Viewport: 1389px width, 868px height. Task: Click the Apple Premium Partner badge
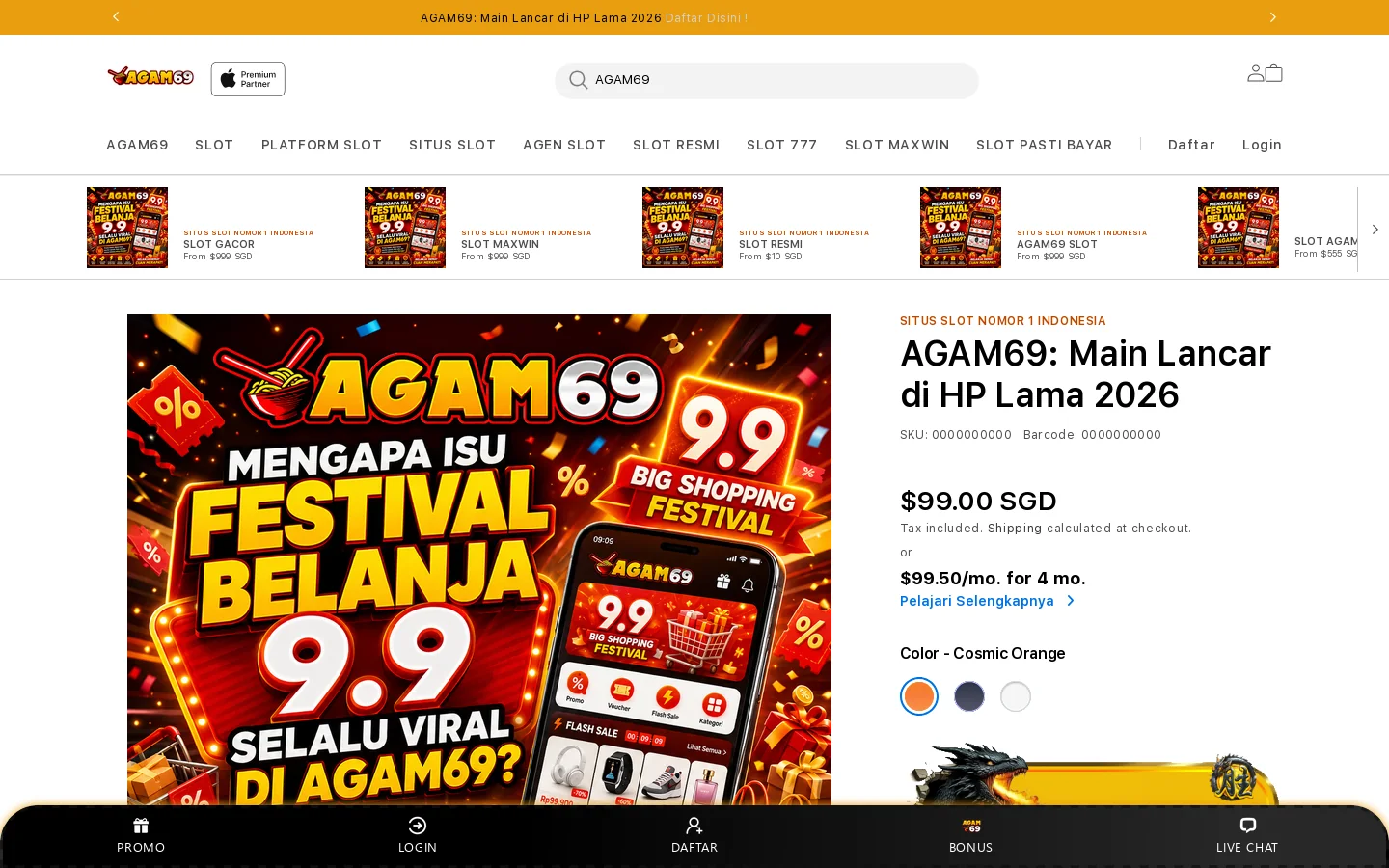click(248, 79)
